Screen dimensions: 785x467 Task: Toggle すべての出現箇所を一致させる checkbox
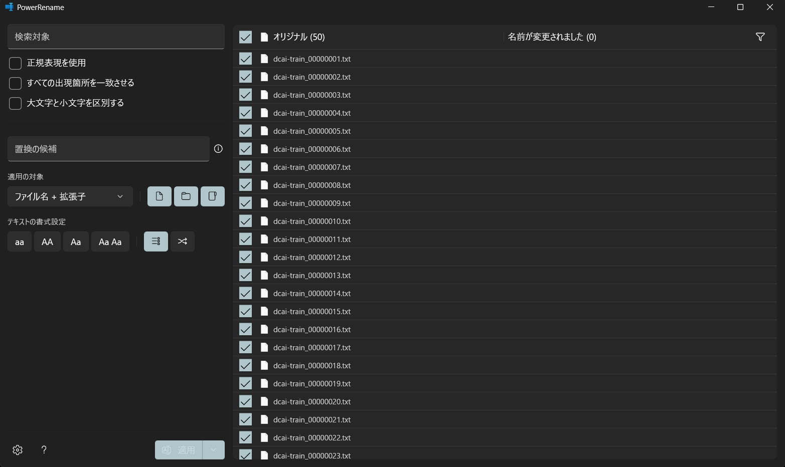tap(16, 83)
